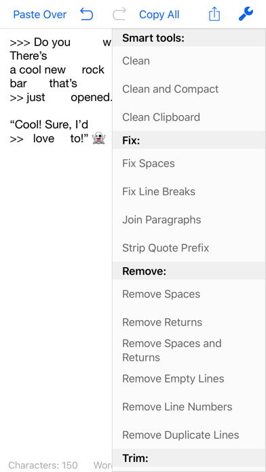Select Clean Clipboard menu item
This screenshot has height=472, width=266.
point(189,117)
